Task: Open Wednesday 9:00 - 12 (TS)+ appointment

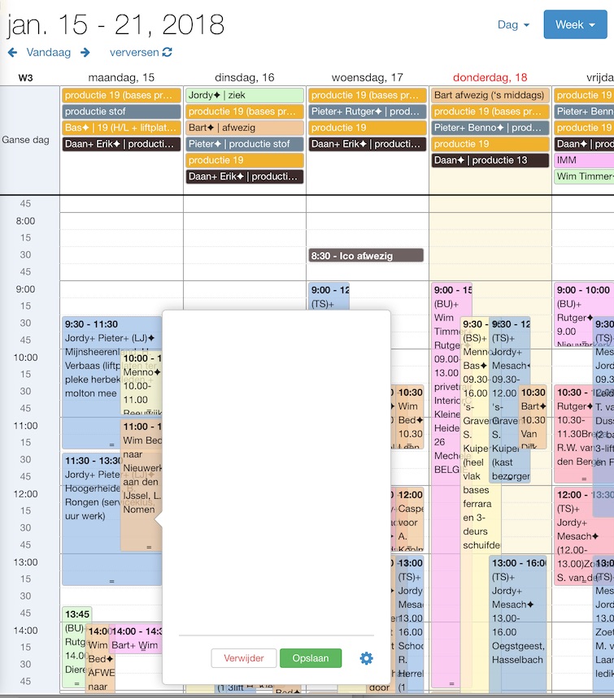Action: coord(329,297)
